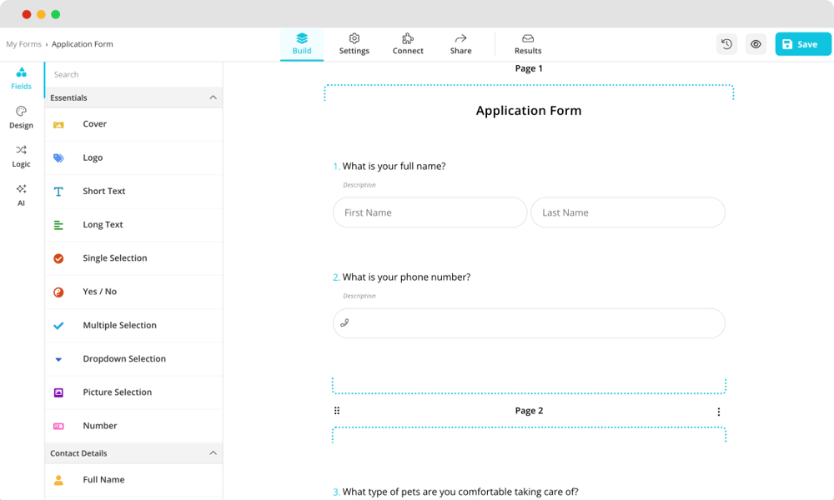Preview the form with eye icon

coord(756,44)
